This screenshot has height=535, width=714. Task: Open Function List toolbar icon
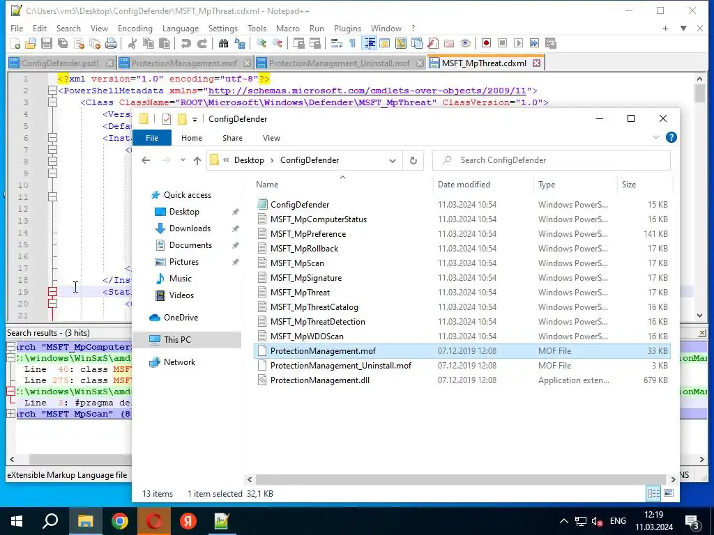432,43
